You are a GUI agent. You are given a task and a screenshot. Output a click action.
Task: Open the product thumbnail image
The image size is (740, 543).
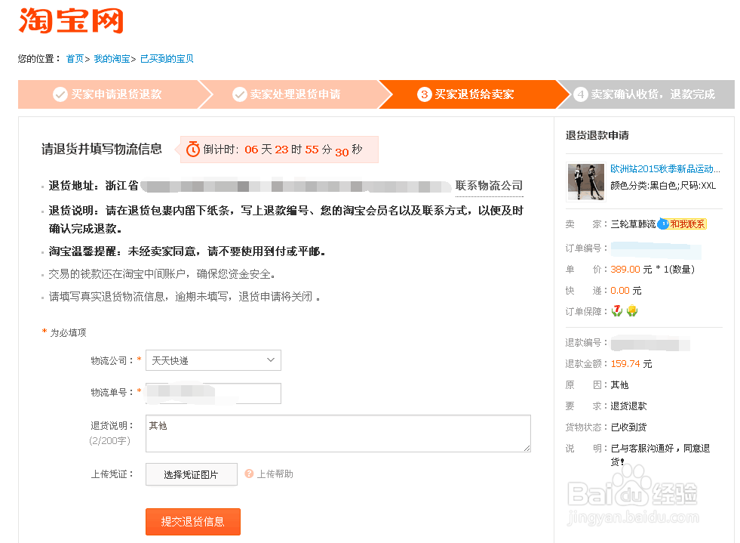(585, 182)
